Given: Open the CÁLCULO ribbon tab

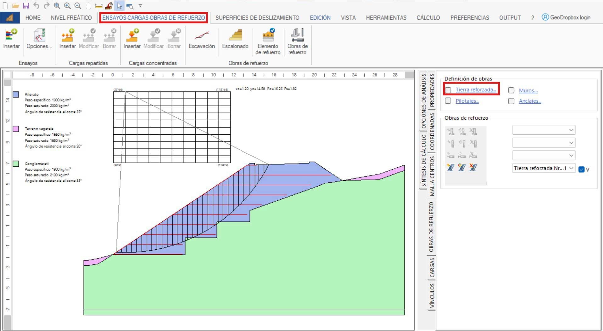Looking at the screenshot, I should point(428,18).
